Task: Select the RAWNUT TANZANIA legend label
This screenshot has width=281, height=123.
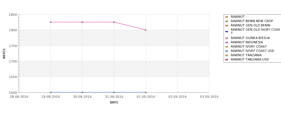Action: point(246,55)
